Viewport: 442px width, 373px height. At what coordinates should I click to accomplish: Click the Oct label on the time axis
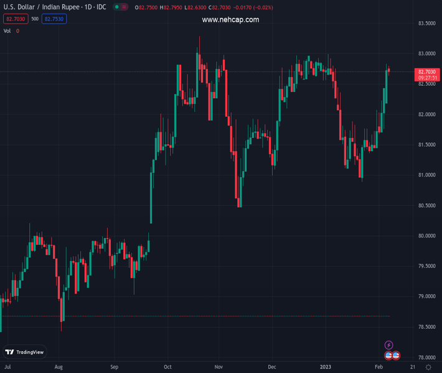point(169,367)
